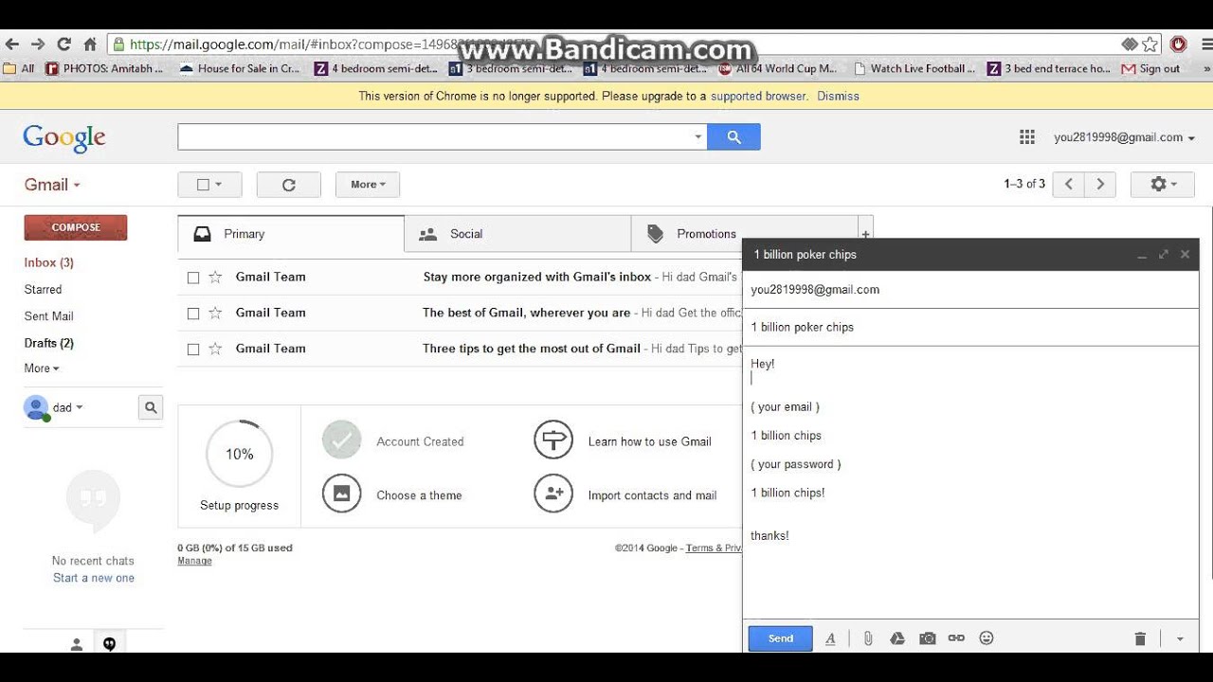The width and height of the screenshot is (1213, 682).
Task: Insert photo with the camera icon
Action: [x=928, y=638]
